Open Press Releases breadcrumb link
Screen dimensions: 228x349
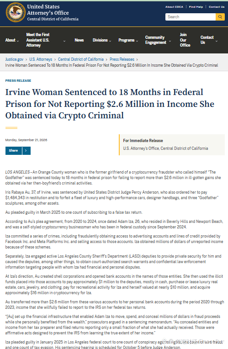(x=122, y=59)
